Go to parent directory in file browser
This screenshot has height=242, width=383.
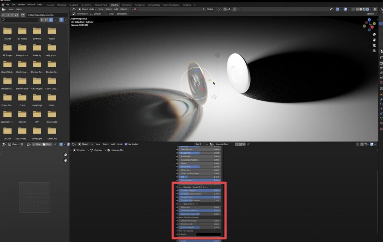[12, 15]
